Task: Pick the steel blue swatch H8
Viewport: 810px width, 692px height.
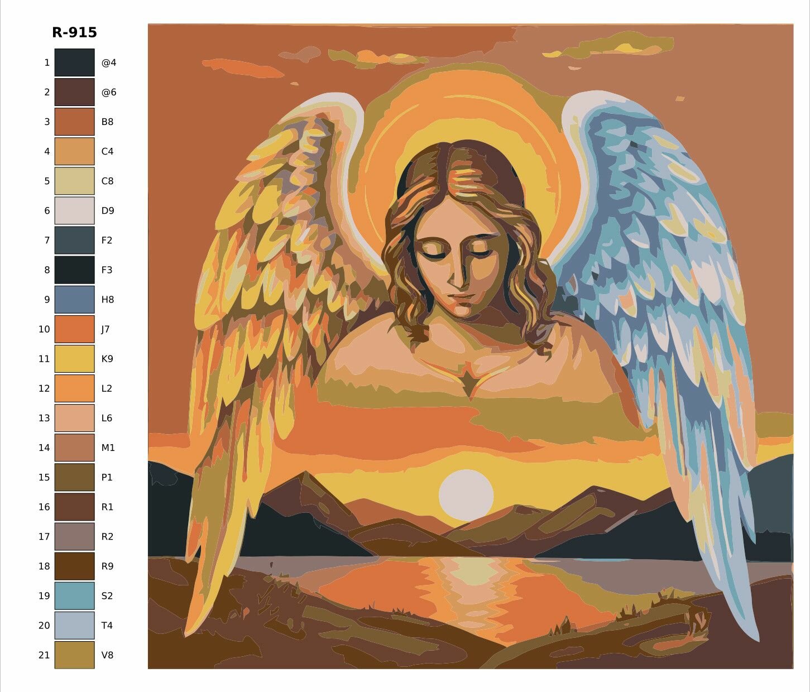Action: [x=74, y=299]
